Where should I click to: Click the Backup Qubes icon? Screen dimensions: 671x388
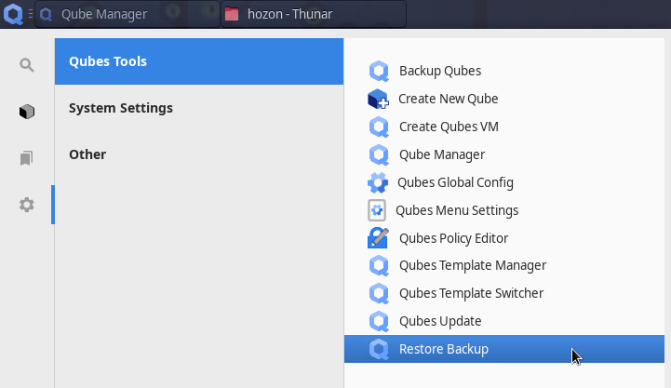point(379,71)
